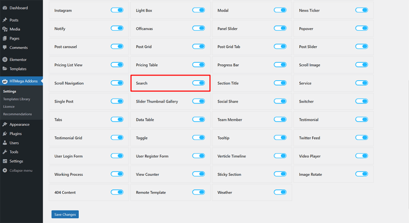The width and height of the screenshot is (409, 223).
Task: Click the Posts pushpin icon
Action: (5, 20)
